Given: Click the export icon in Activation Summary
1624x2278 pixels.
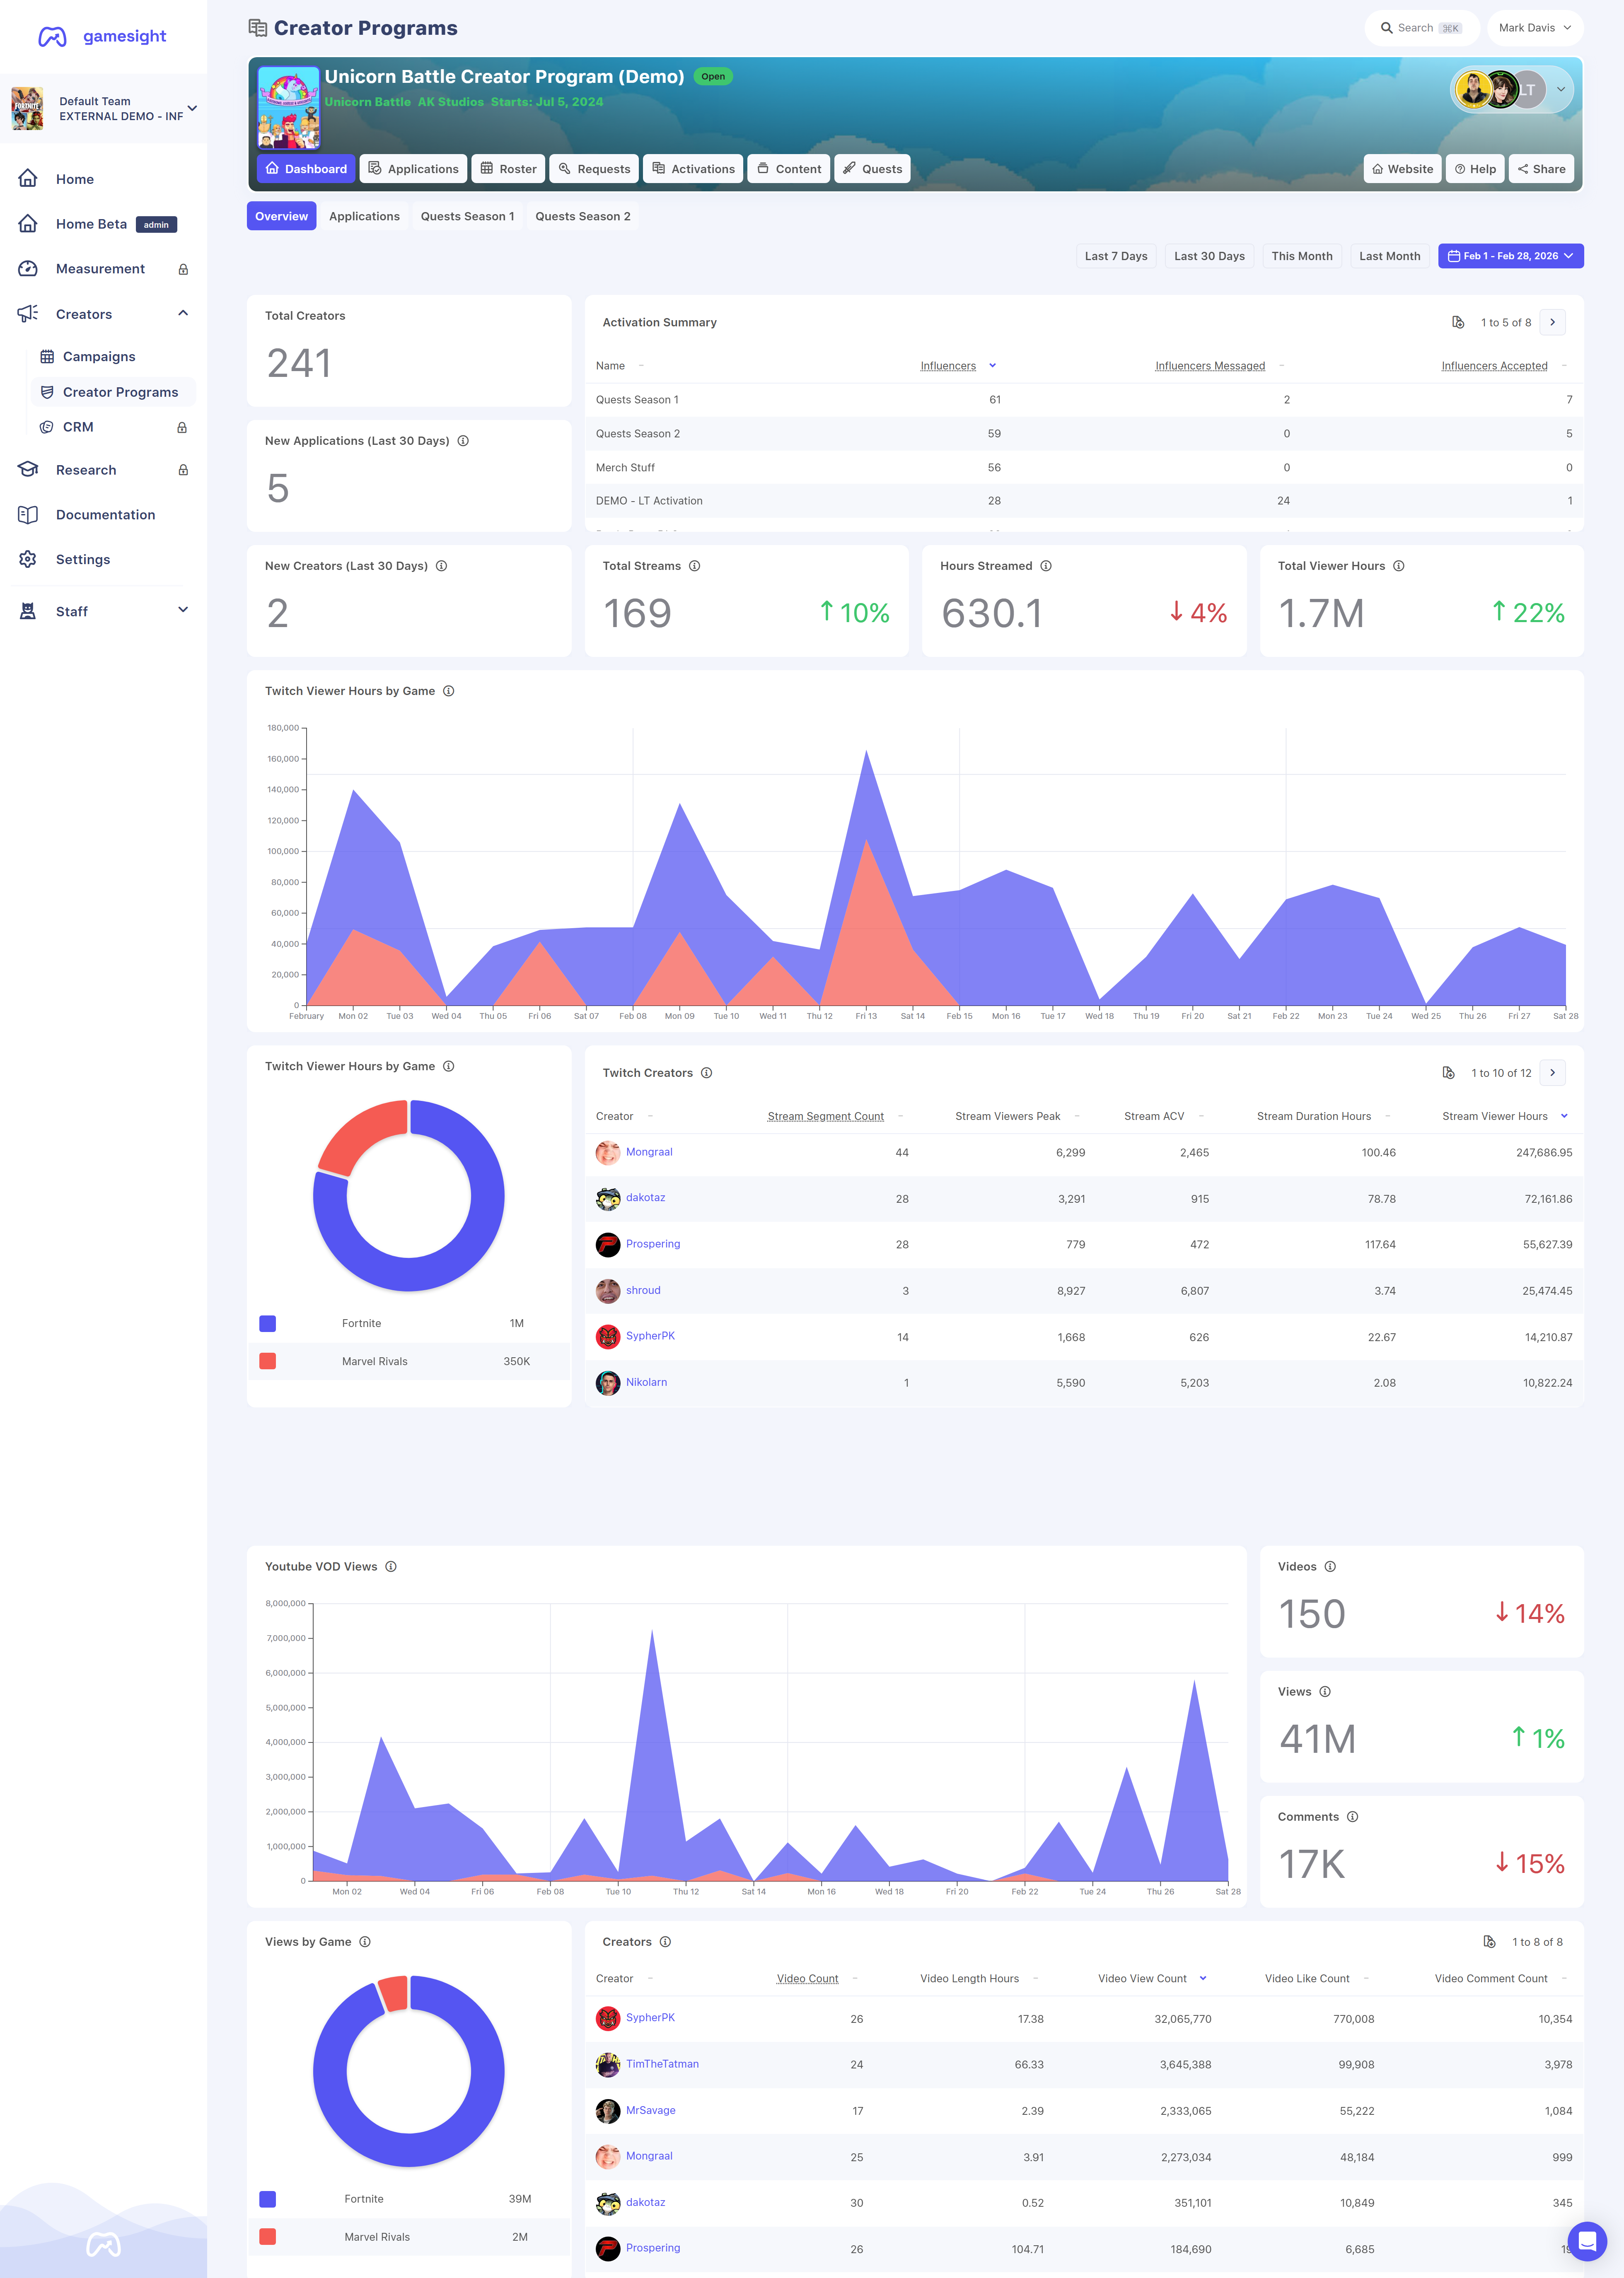Looking at the screenshot, I should click(1458, 322).
